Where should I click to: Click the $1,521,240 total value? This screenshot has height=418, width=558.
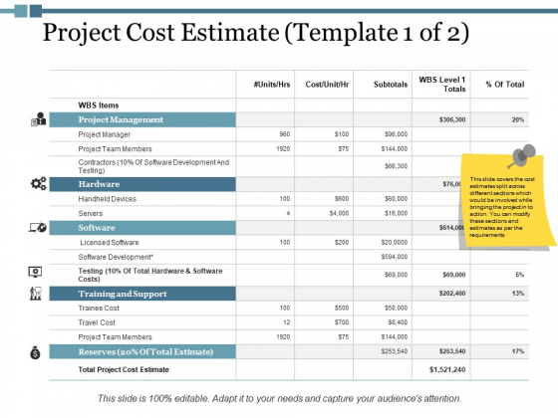[x=447, y=369]
